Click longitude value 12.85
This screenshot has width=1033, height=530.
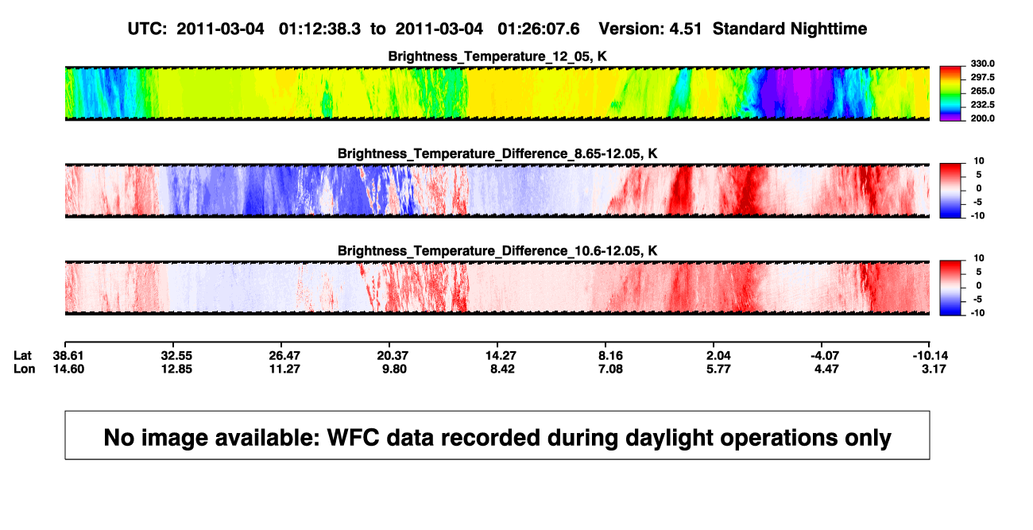[176, 369]
